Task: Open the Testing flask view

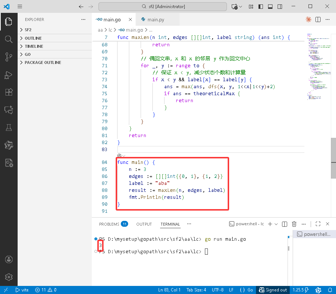Action: [8, 128]
